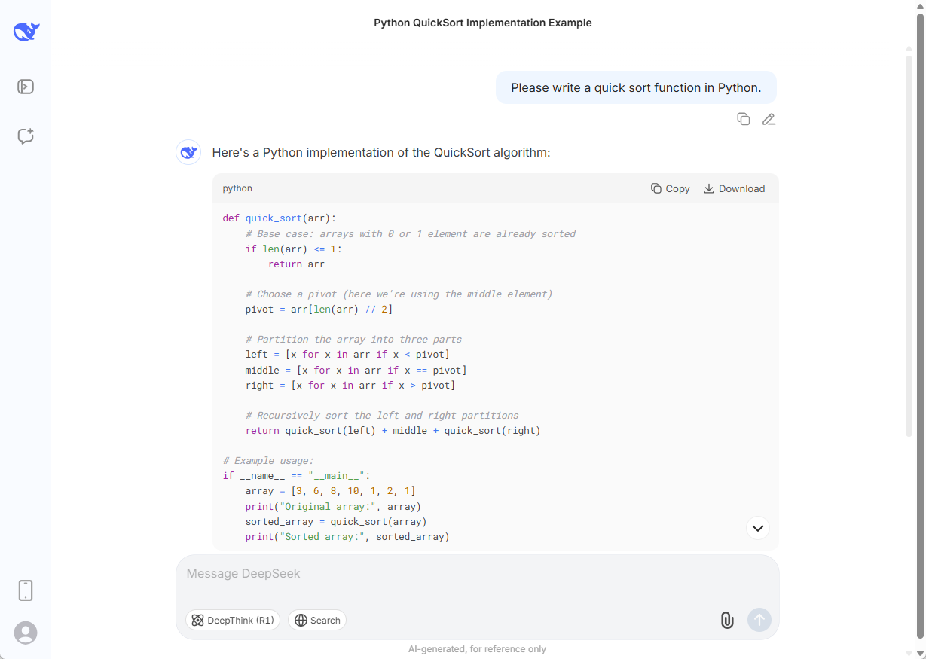Click the line 'def quick_sort(arr):'
This screenshot has height=659, width=926.
coord(280,218)
